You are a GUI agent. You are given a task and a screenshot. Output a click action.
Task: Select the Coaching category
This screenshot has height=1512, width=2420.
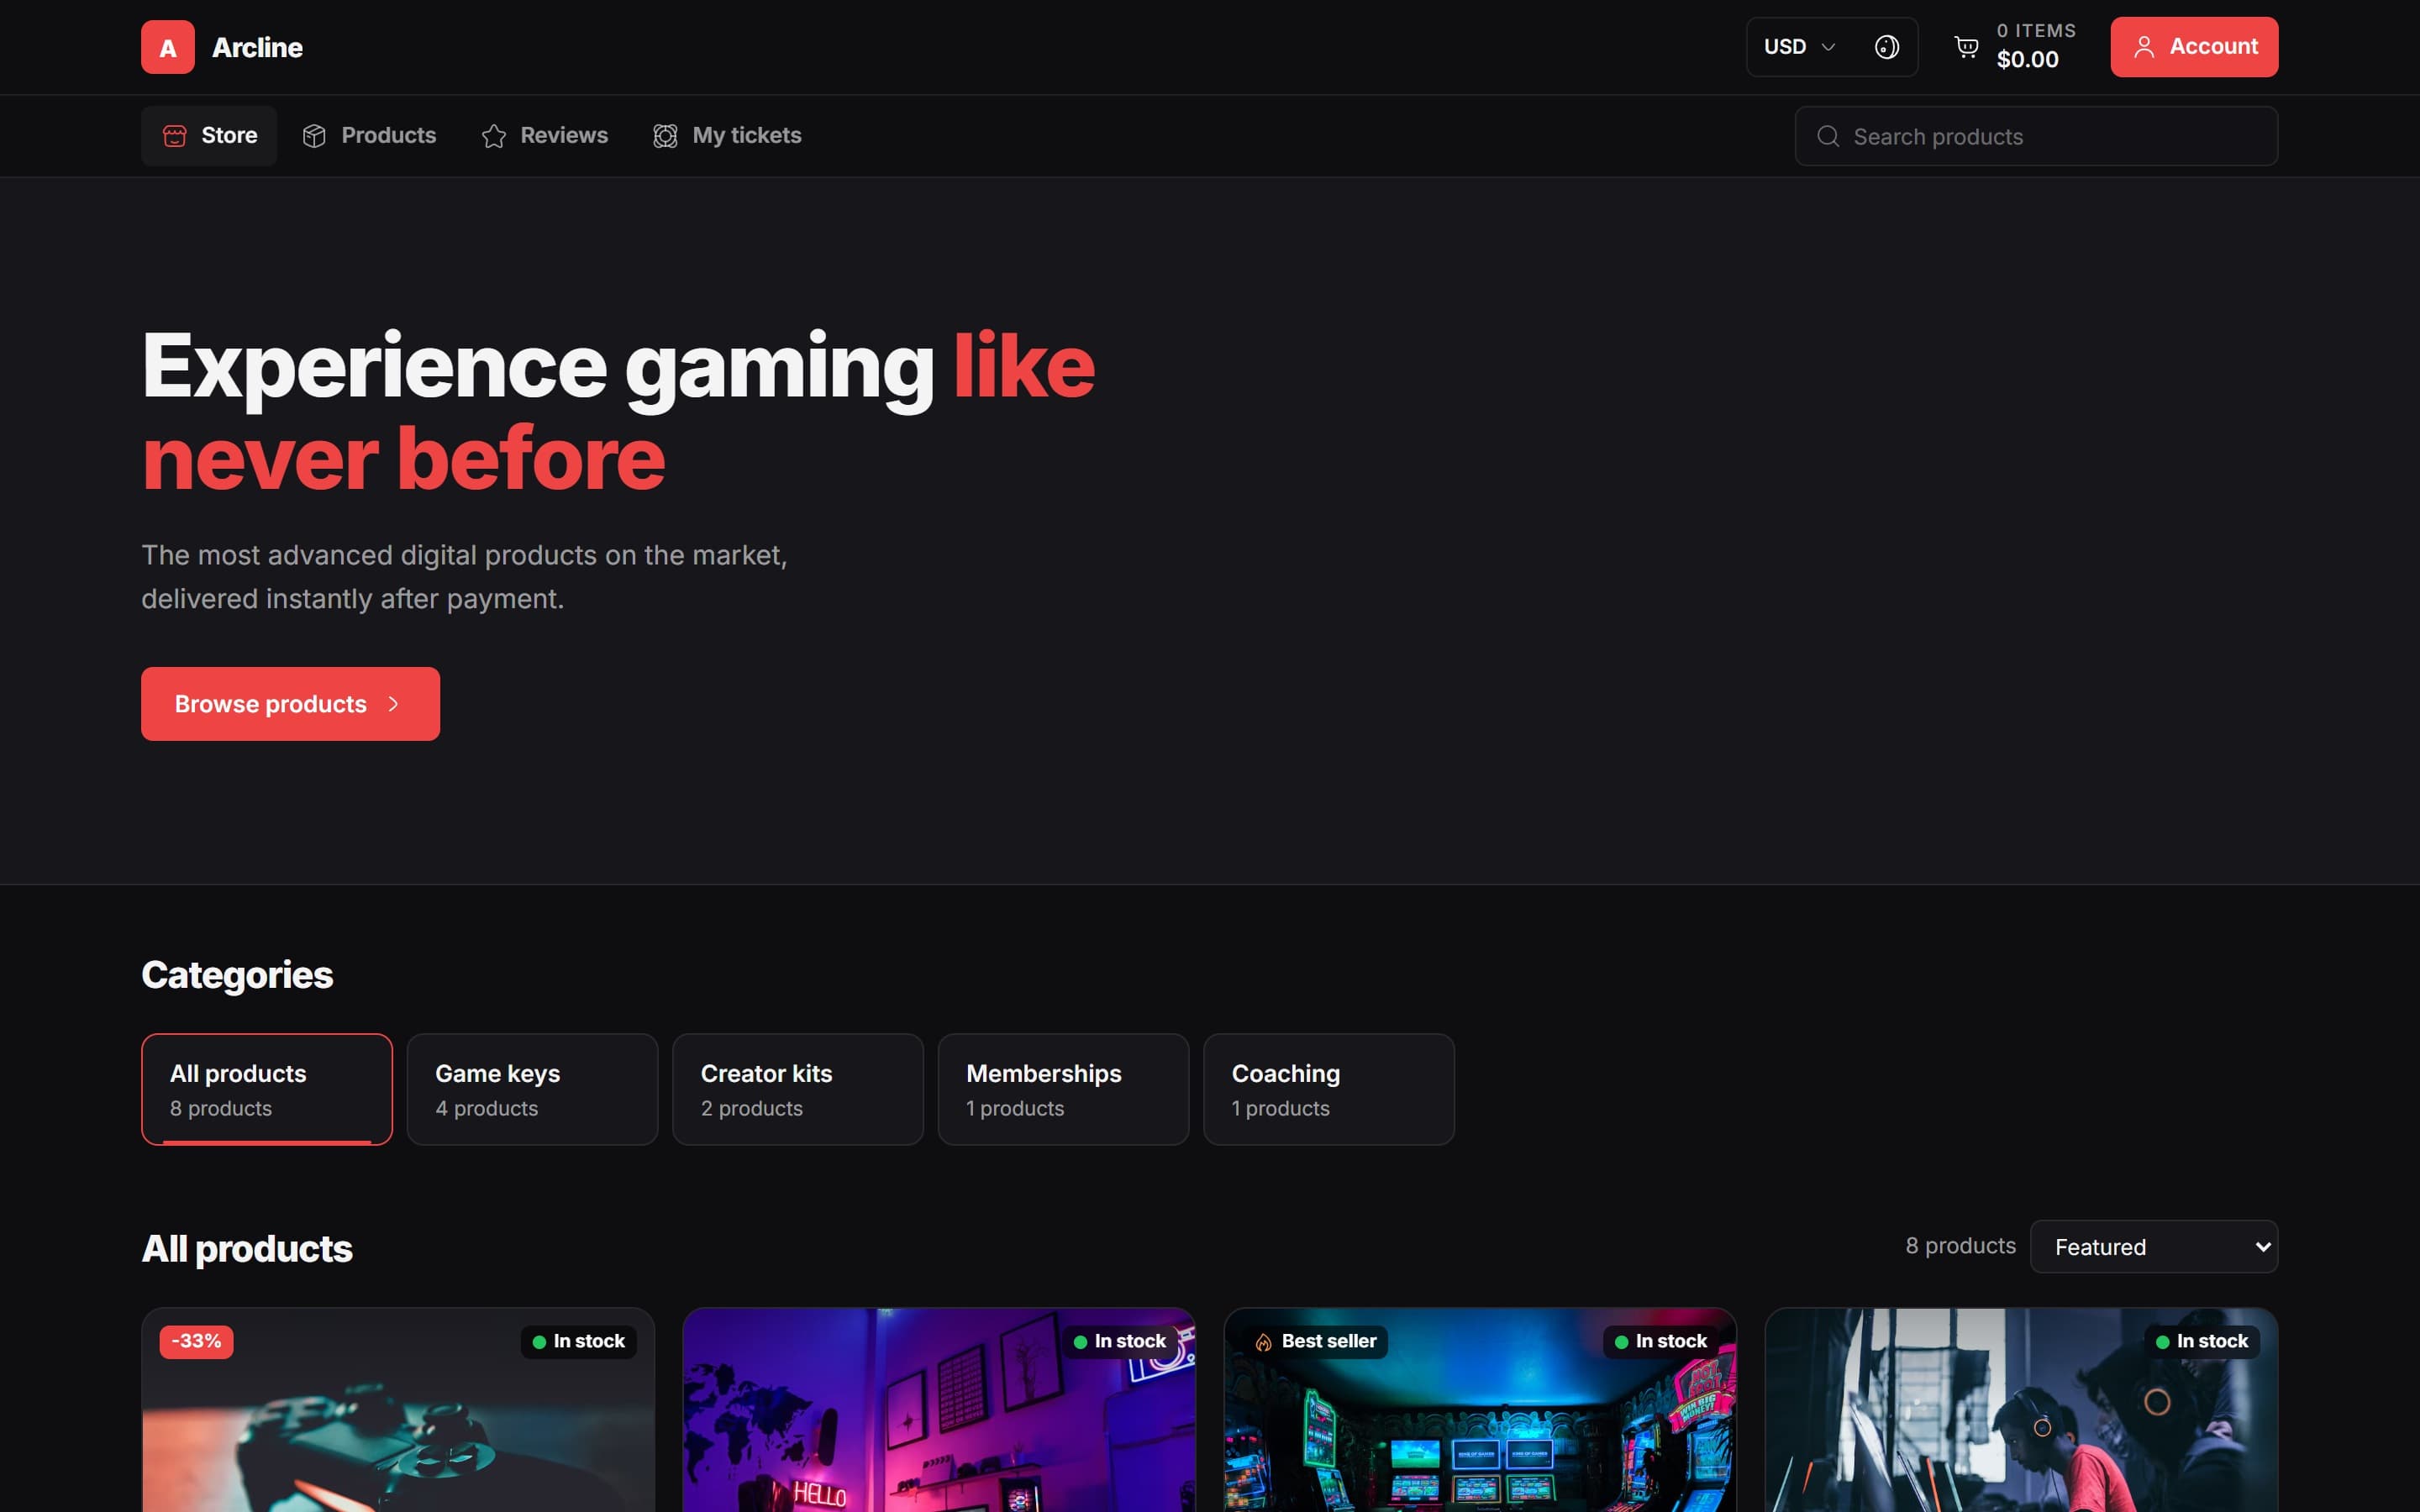[1329, 1089]
